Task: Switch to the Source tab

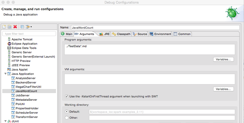Action: (140, 34)
